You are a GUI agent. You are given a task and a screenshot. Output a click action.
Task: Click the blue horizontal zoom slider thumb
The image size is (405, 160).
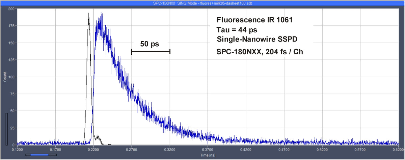point(39,155)
